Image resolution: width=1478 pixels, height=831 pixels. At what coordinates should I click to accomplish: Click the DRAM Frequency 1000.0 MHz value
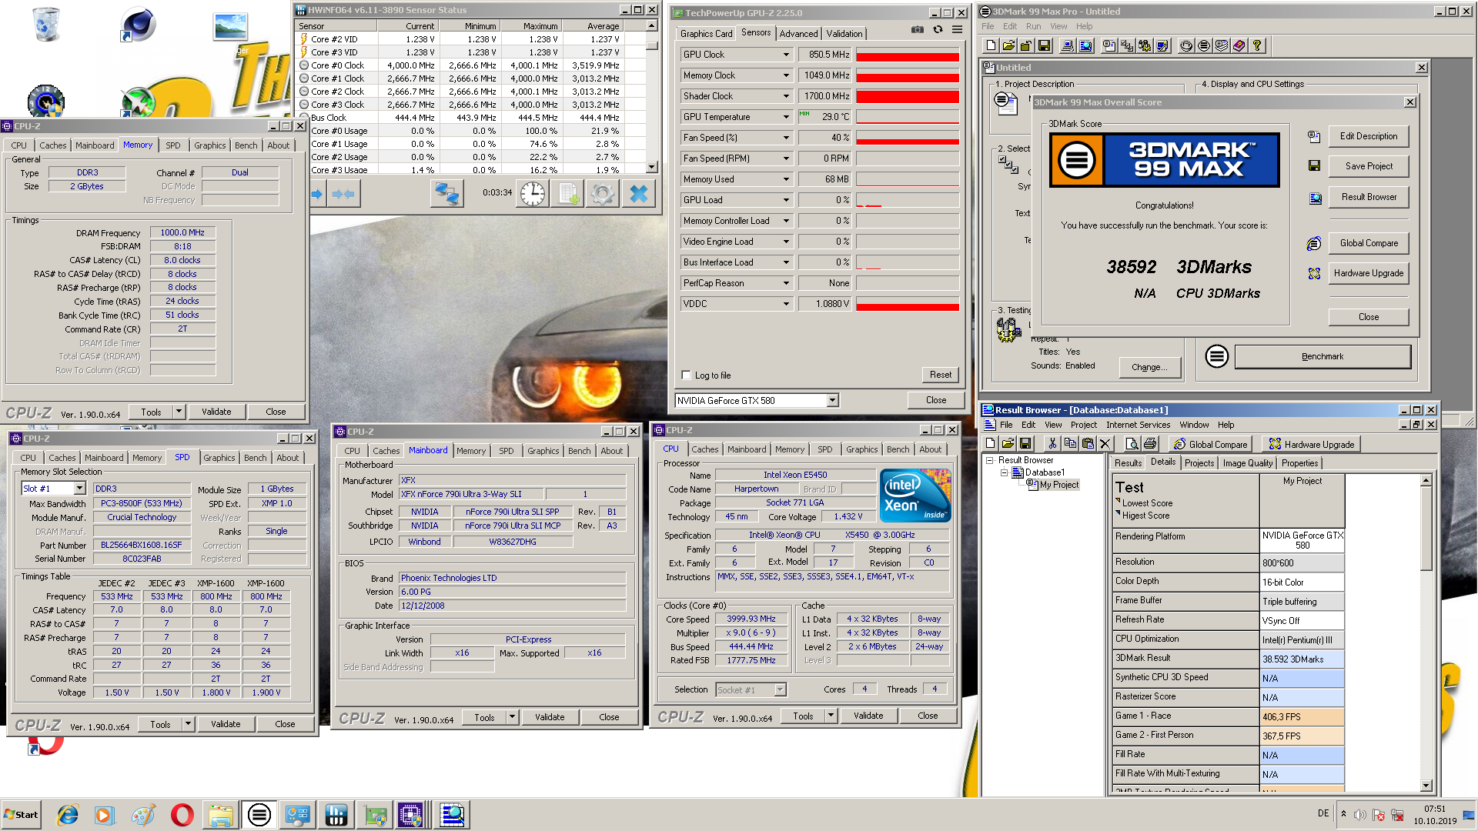[182, 232]
